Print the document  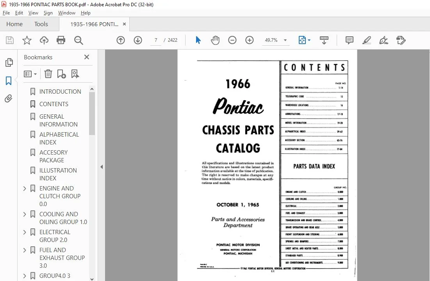click(61, 40)
